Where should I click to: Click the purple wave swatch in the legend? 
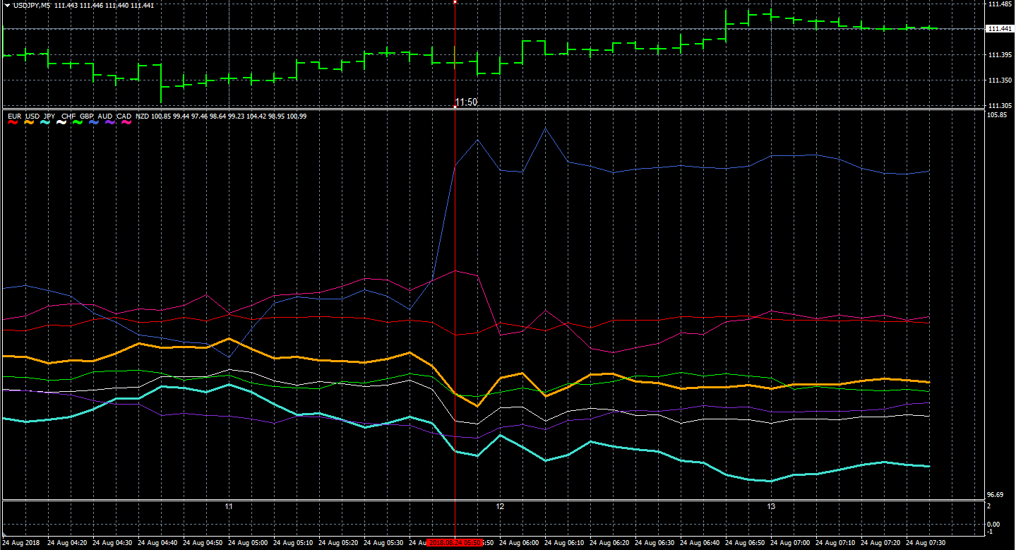coord(109,122)
